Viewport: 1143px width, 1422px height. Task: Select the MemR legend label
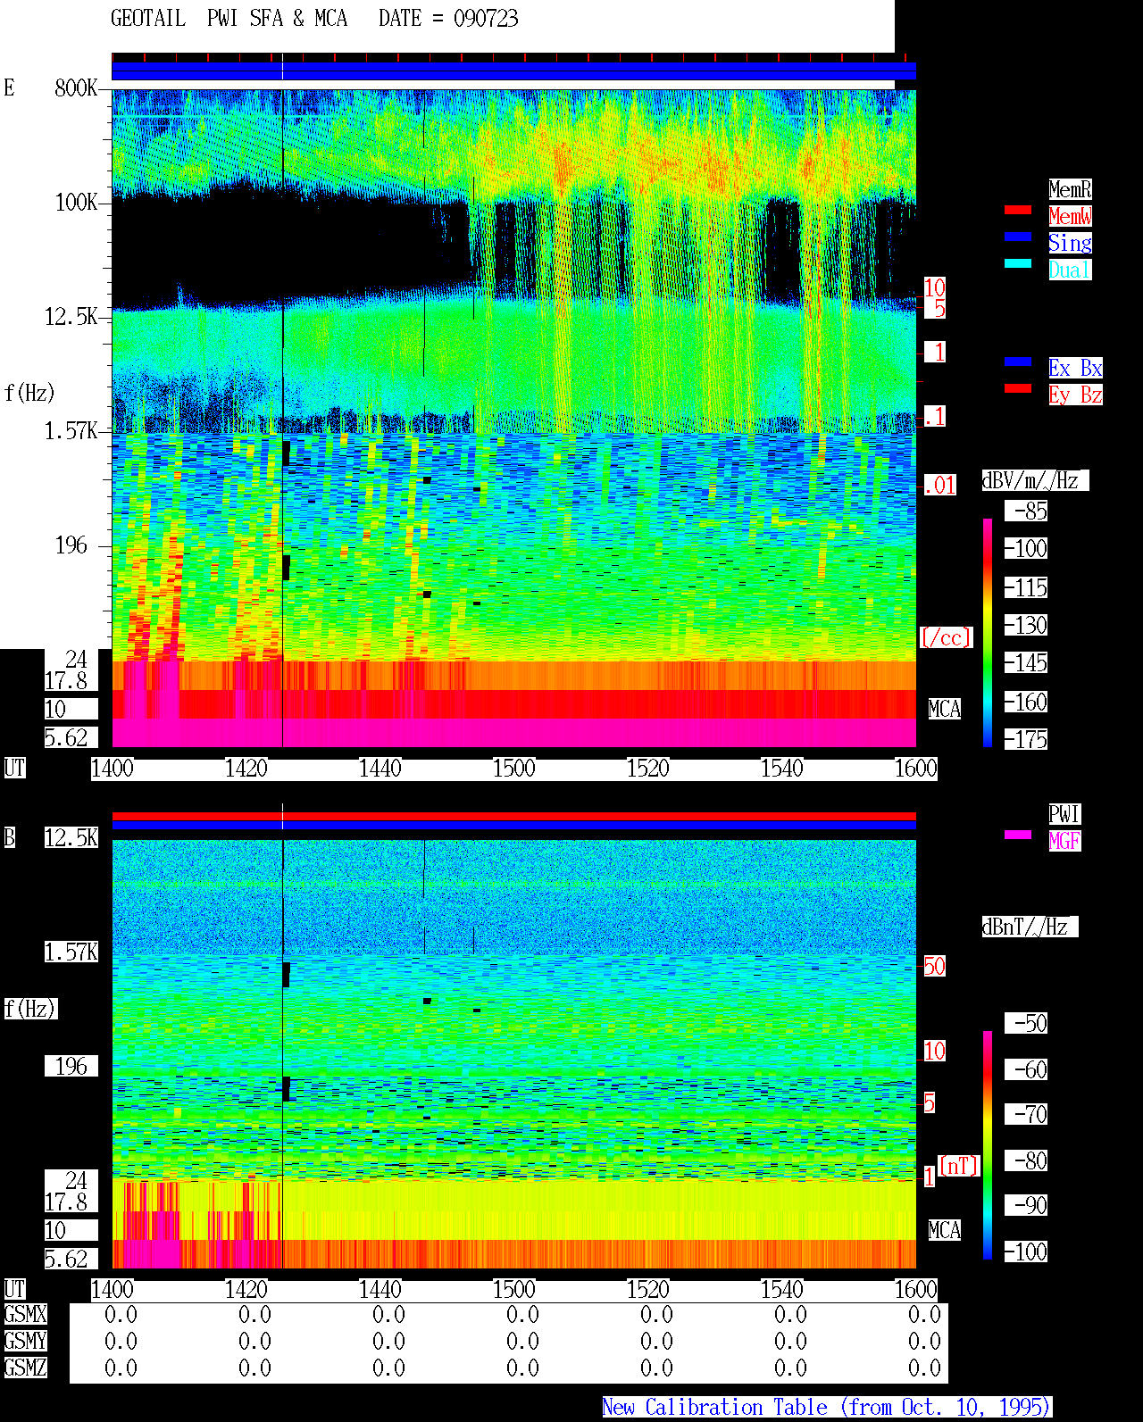tap(1070, 189)
